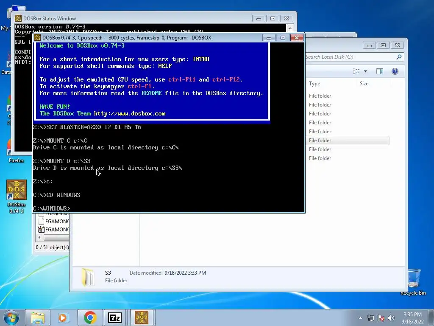Click the S3 folder icon in the details pane
The image size is (434, 326).
pos(88,277)
